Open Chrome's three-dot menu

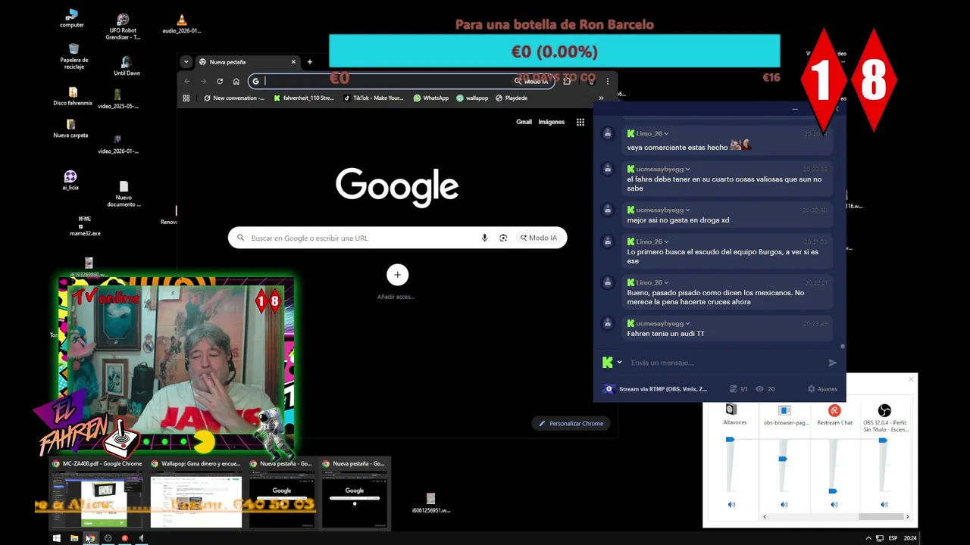(x=607, y=80)
